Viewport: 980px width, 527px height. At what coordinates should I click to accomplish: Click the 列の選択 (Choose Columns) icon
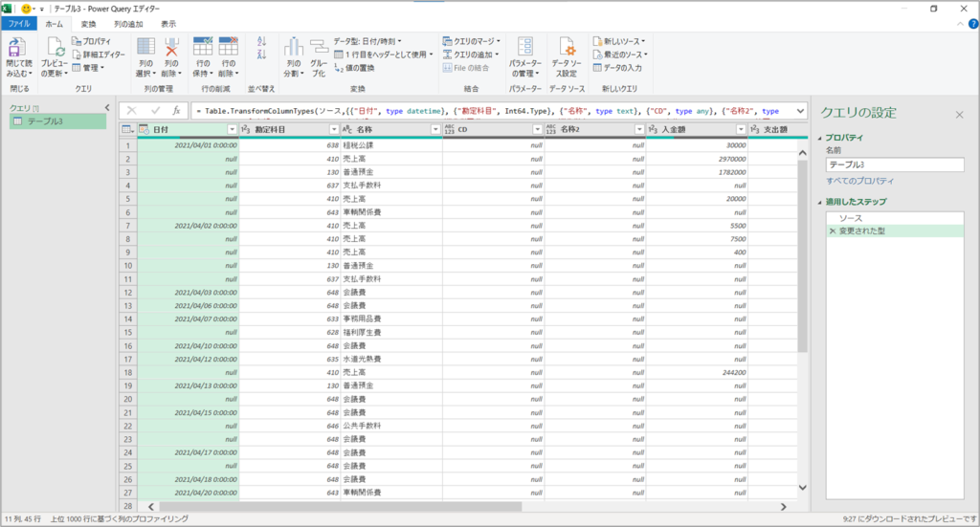(x=145, y=47)
